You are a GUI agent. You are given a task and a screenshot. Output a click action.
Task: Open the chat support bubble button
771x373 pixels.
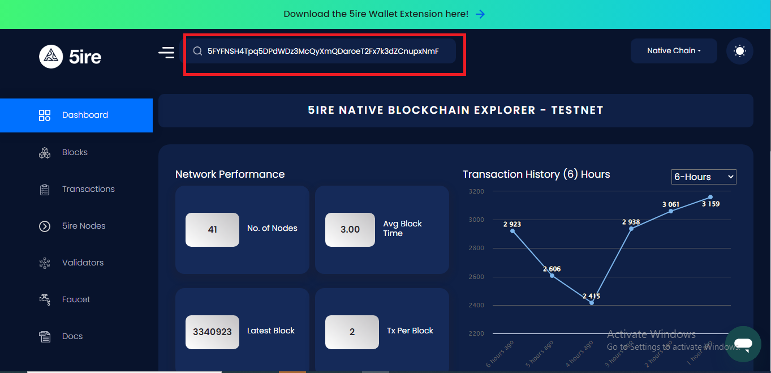(x=743, y=344)
